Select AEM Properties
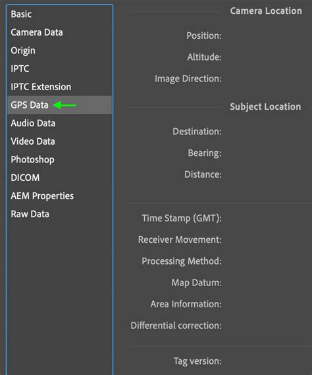312x375 pixels. click(x=42, y=196)
